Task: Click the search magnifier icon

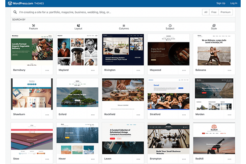Action: (15, 12)
